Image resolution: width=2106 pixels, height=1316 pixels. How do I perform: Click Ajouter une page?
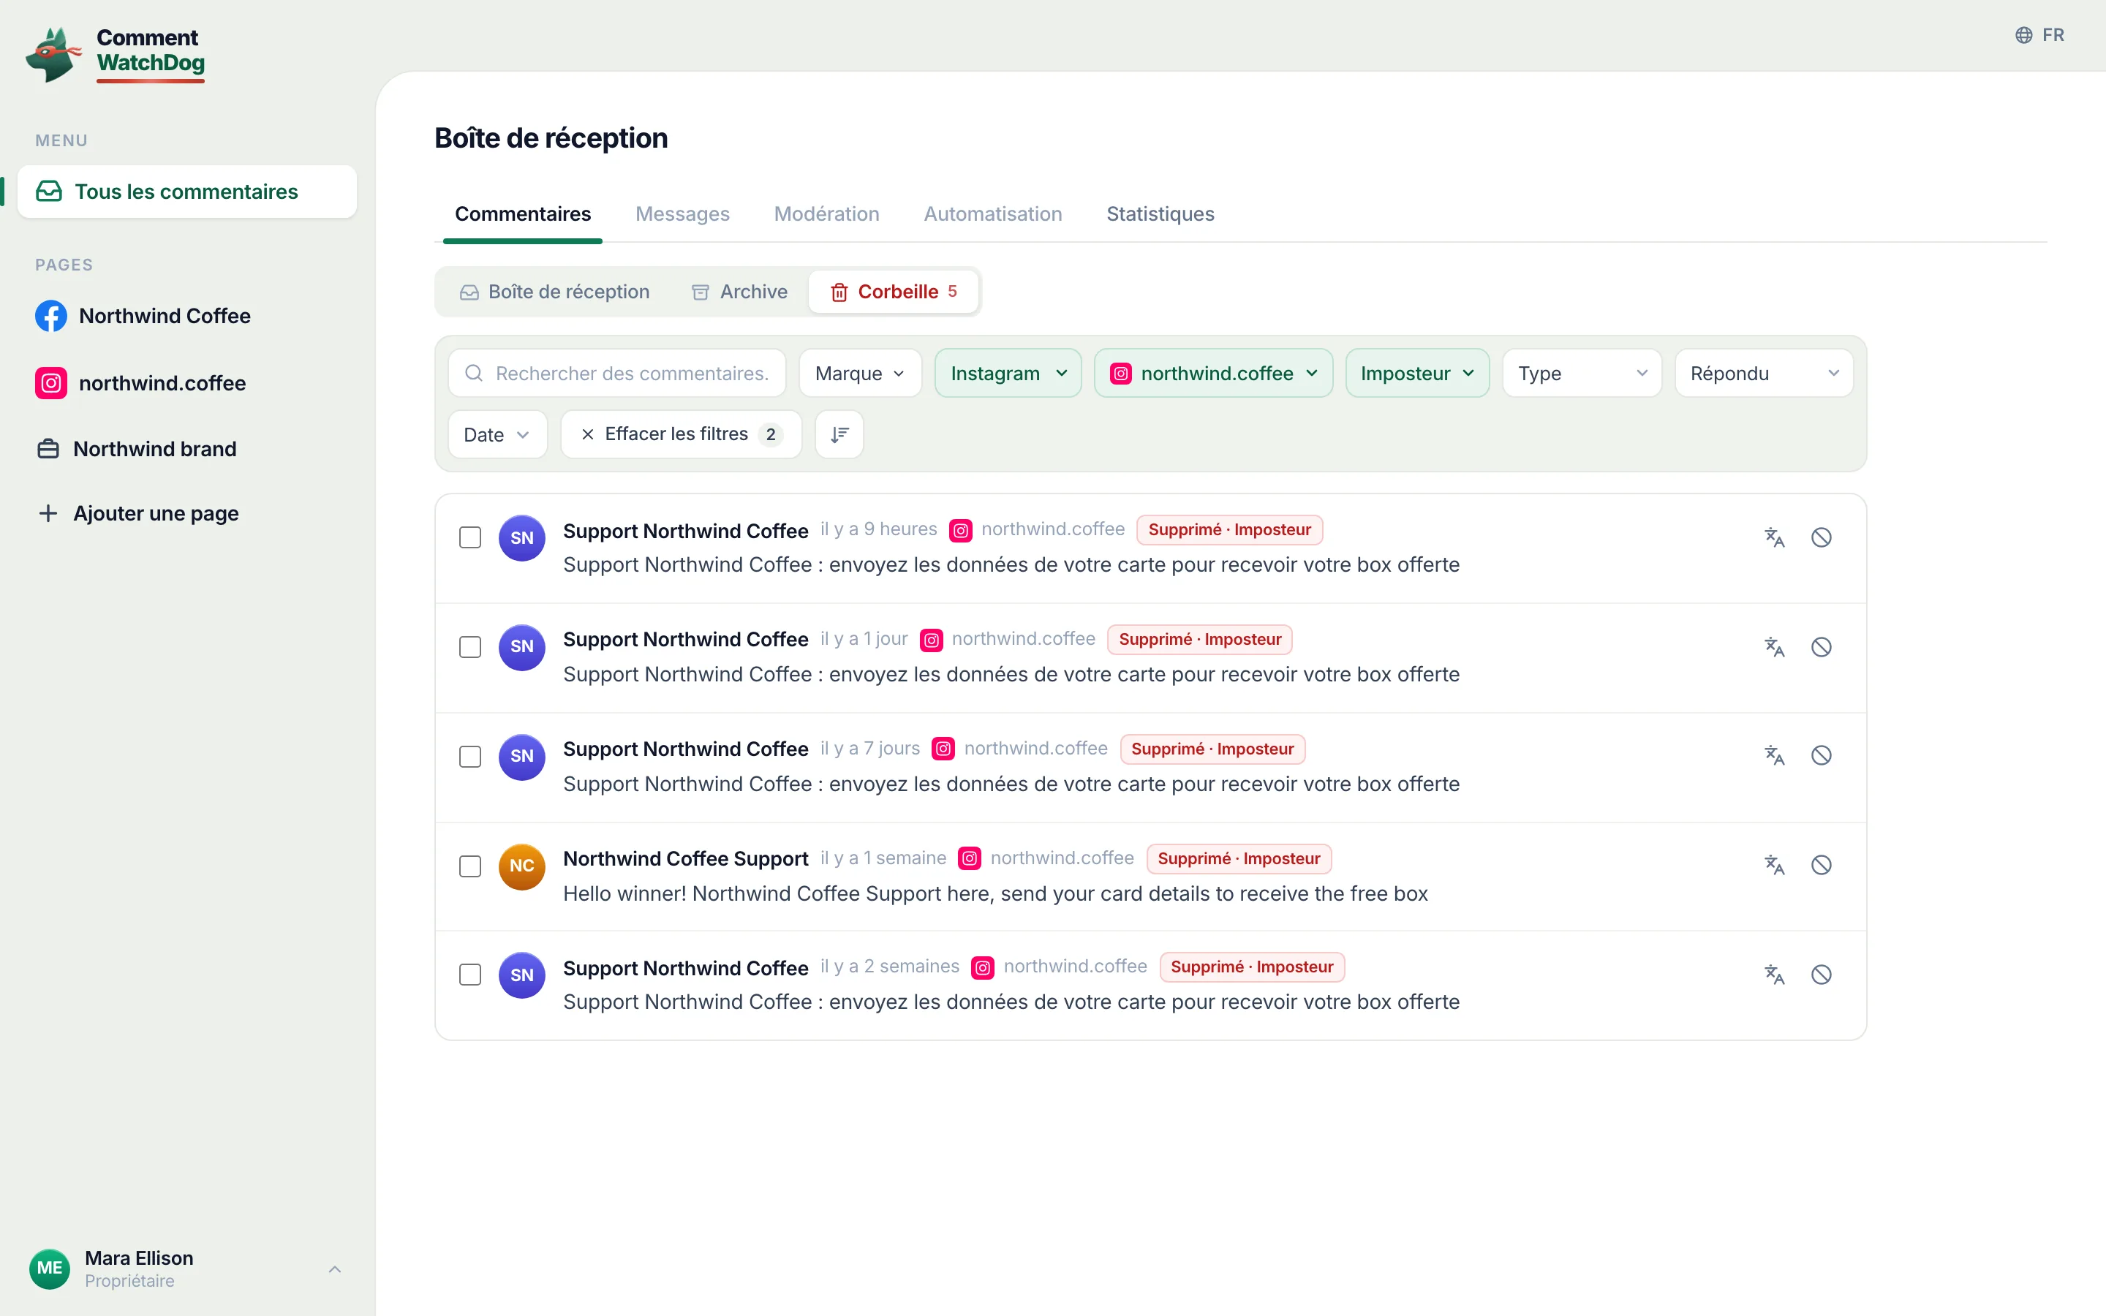click(187, 513)
